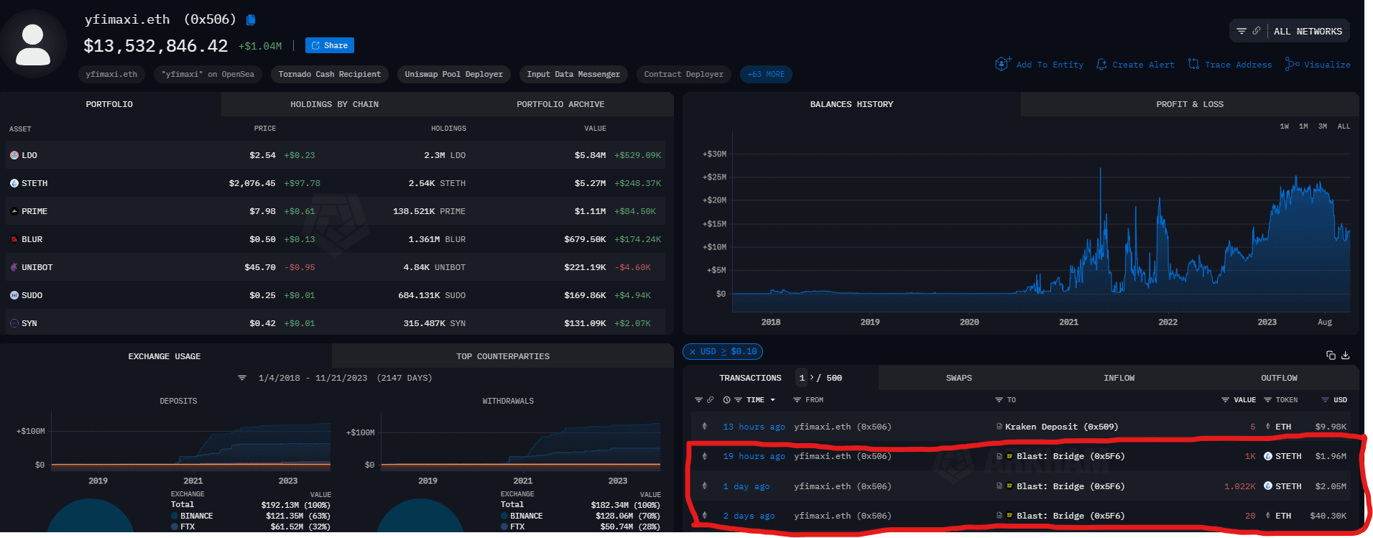The height and width of the screenshot is (538, 1373).
Task: Click the Create Alert link
Action: coord(1143,65)
